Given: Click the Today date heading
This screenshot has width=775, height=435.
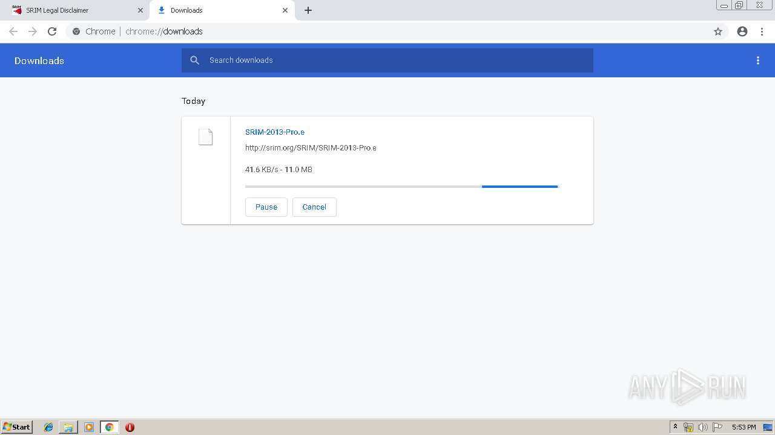Looking at the screenshot, I should point(194,101).
